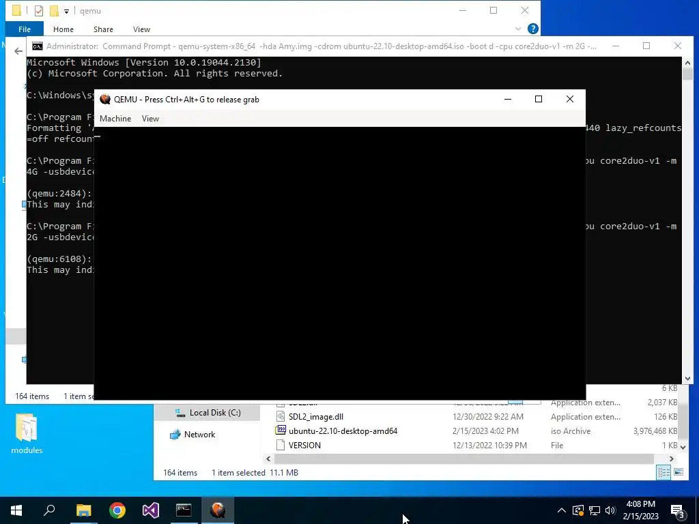Open the View menu in QEMU window
Viewport: 699px width, 524px height.
pyautogui.click(x=150, y=119)
